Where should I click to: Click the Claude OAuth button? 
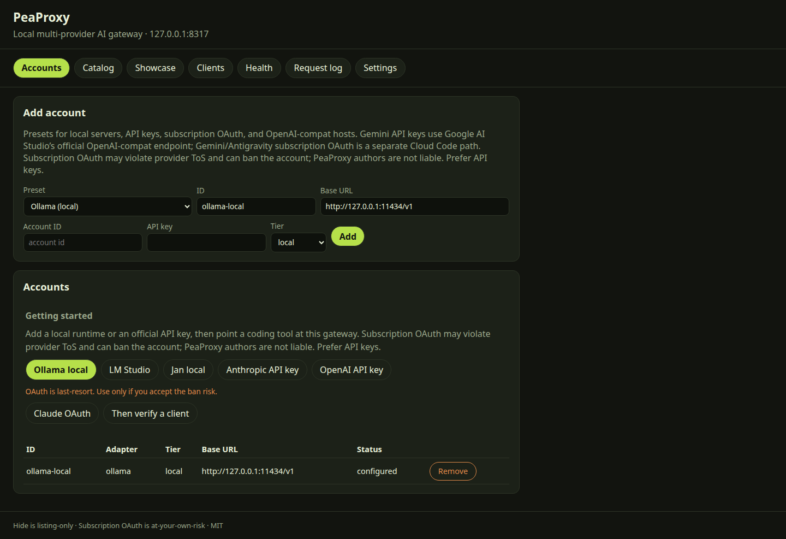coord(62,413)
